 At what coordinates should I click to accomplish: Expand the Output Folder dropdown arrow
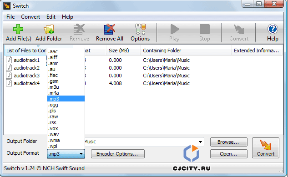pyautogui.click(x=200, y=142)
